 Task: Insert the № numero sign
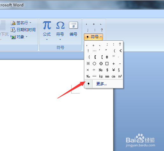(100, 70)
